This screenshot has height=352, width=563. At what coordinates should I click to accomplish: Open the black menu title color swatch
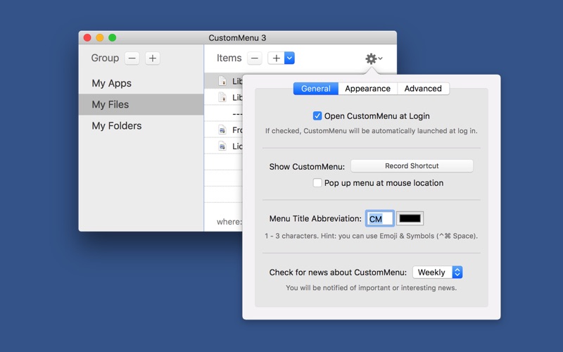click(x=410, y=218)
